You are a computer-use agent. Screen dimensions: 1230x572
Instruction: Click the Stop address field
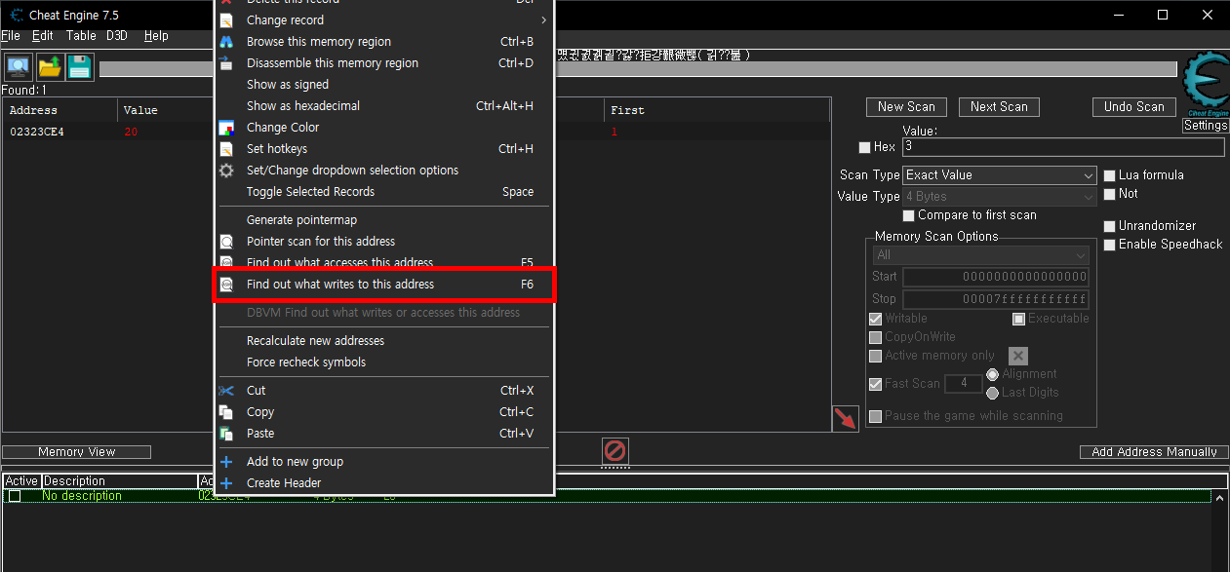pos(996,299)
